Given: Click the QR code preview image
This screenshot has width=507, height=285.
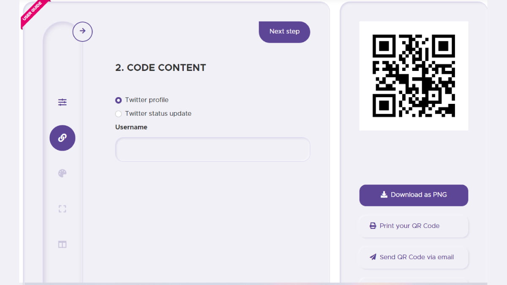Looking at the screenshot, I should point(413,76).
